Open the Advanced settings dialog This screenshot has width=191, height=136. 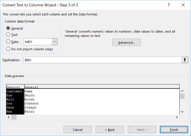tap(126, 42)
